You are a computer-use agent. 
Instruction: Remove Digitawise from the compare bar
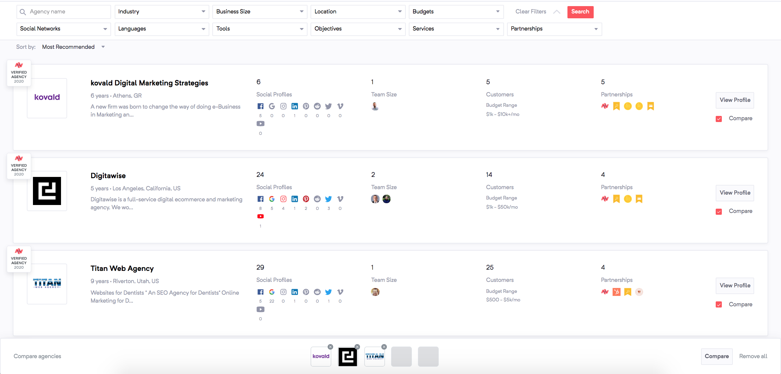[x=357, y=347]
